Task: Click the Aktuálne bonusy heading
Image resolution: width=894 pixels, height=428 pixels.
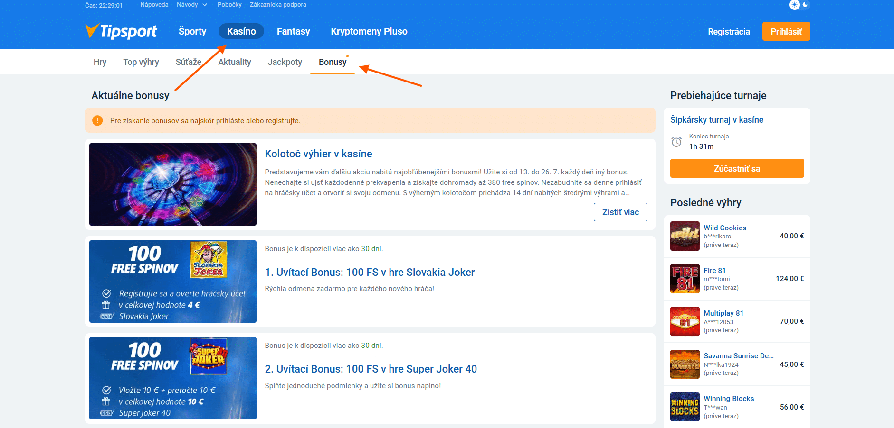Action: (x=130, y=95)
